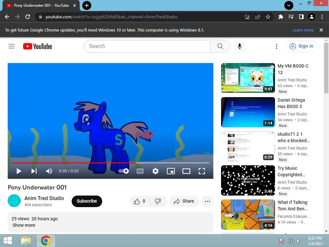Viewport: 329px width, 247px height.
Task: Switch to theater mode
Action: pyautogui.click(x=186, y=171)
